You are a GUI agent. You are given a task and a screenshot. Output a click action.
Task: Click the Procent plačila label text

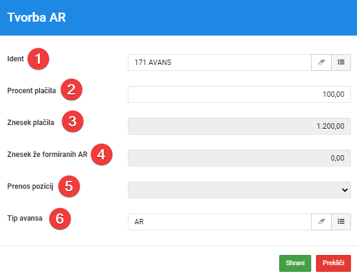pyautogui.click(x=31, y=91)
